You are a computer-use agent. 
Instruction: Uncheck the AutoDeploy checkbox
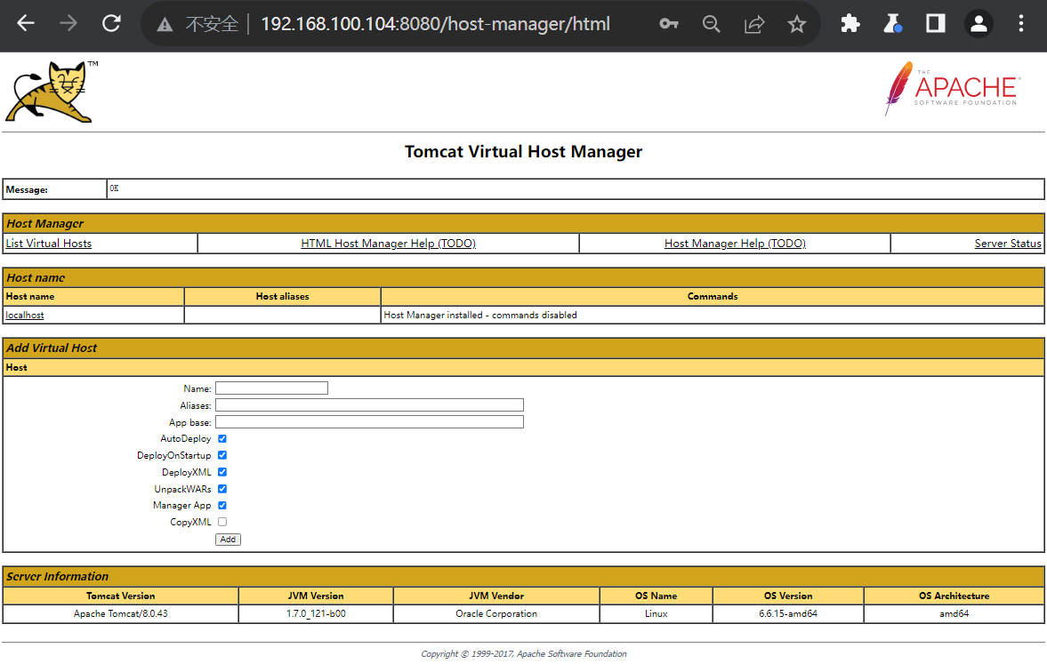click(222, 438)
